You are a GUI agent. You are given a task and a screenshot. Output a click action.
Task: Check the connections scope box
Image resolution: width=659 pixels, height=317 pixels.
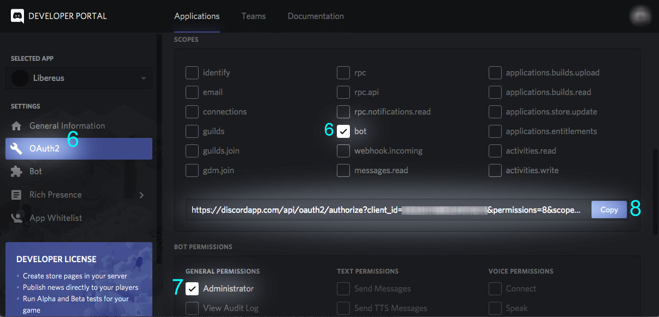click(192, 112)
